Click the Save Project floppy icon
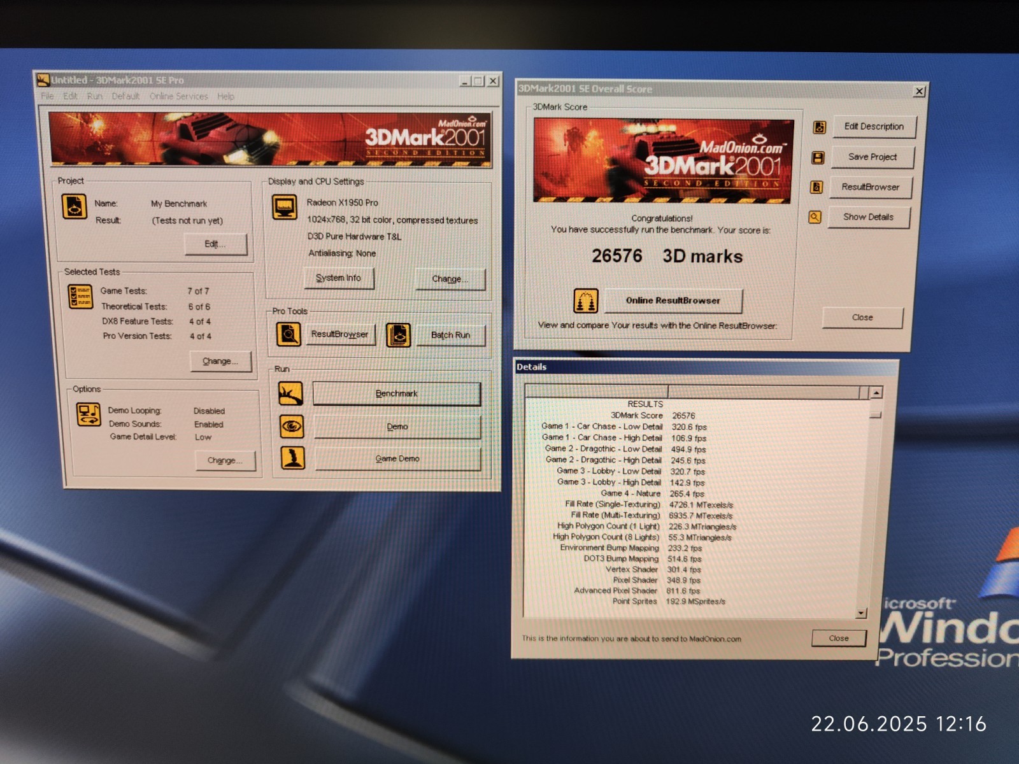Viewport: 1019px width, 764px height. (x=818, y=157)
